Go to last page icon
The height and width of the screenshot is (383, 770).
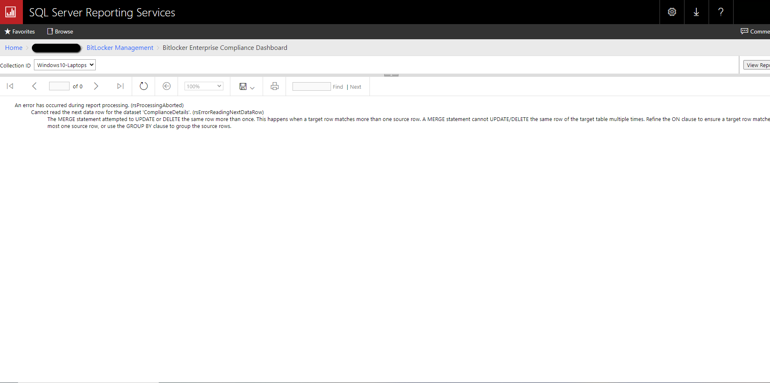[120, 86]
